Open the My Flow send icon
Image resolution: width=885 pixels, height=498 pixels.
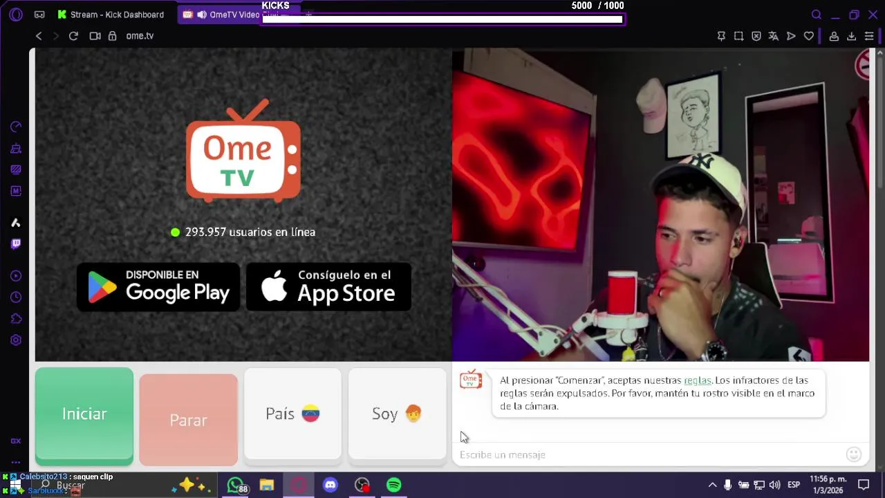pyautogui.click(x=791, y=36)
